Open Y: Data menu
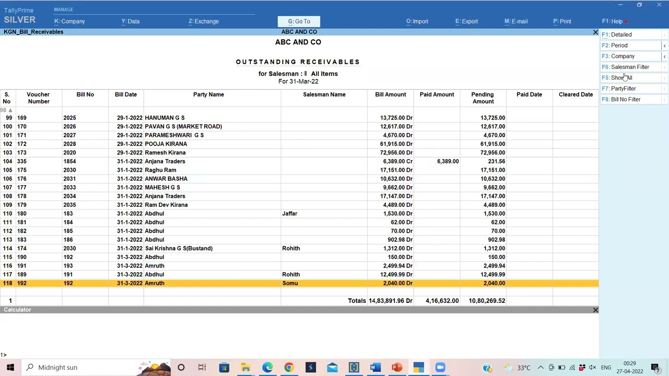 131,21
